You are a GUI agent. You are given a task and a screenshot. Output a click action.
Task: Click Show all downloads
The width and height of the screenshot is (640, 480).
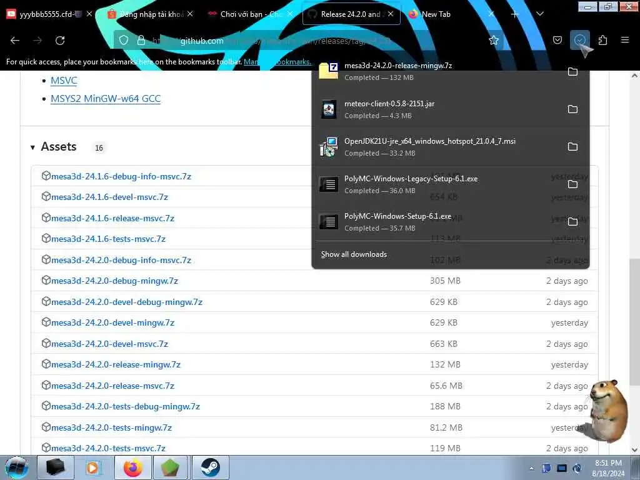[x=354, y=254]
